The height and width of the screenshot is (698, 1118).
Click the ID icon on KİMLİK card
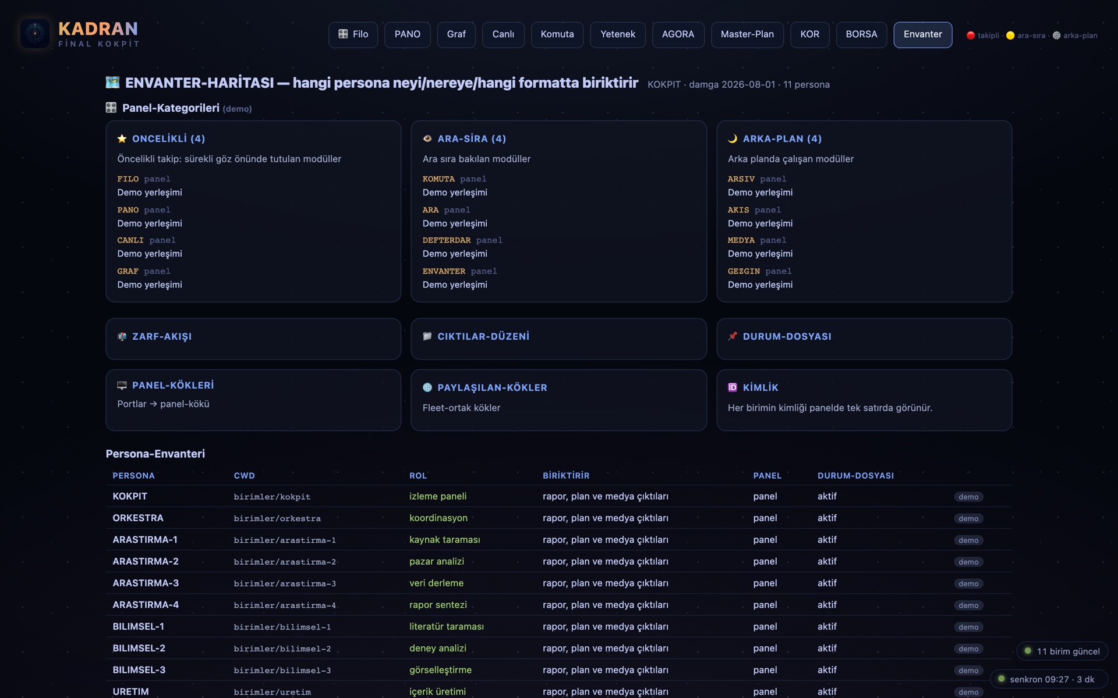coord(733,387)
